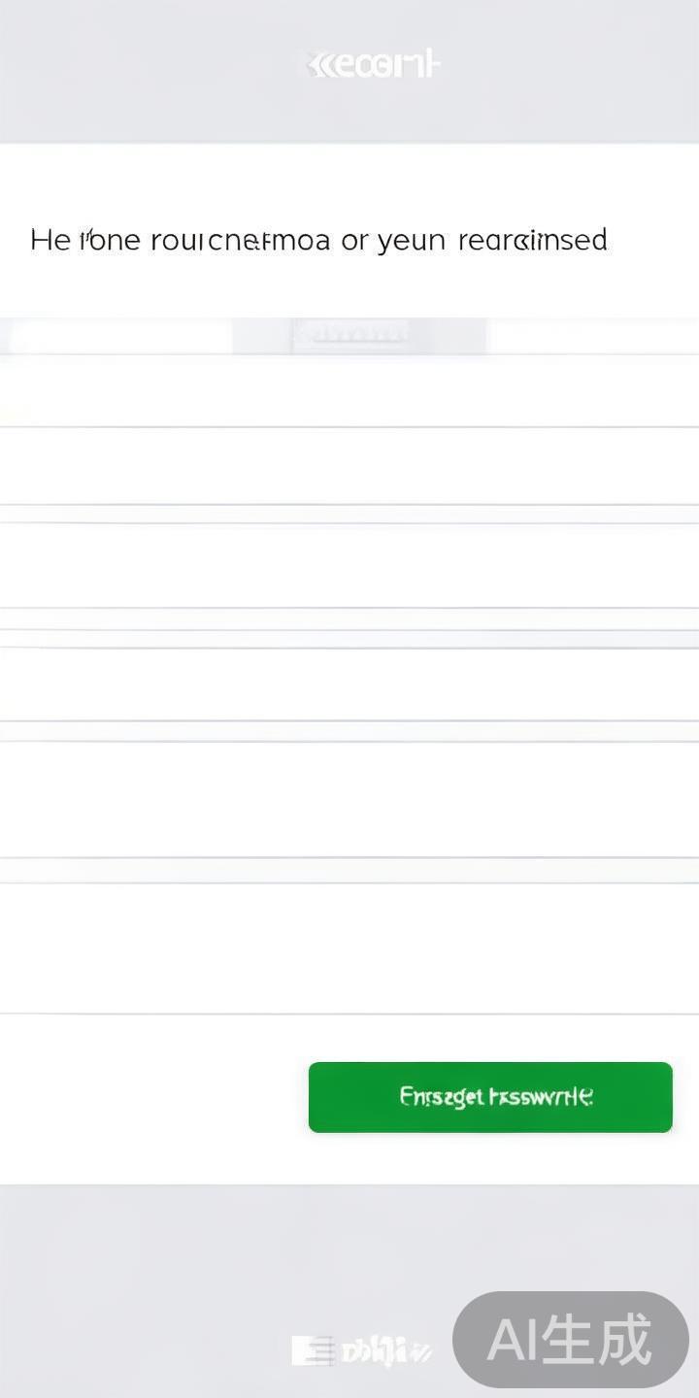Focus the fifth blank input row
The width and height of the screenshot is (699, 1398).
tap(349, 799)
